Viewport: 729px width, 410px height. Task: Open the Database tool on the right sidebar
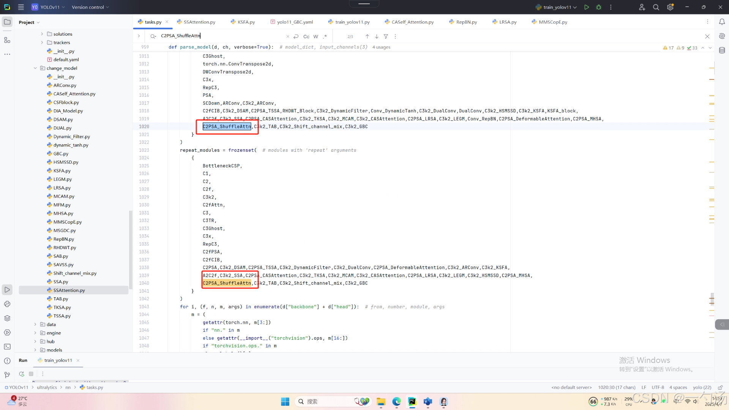pos(722,50)
